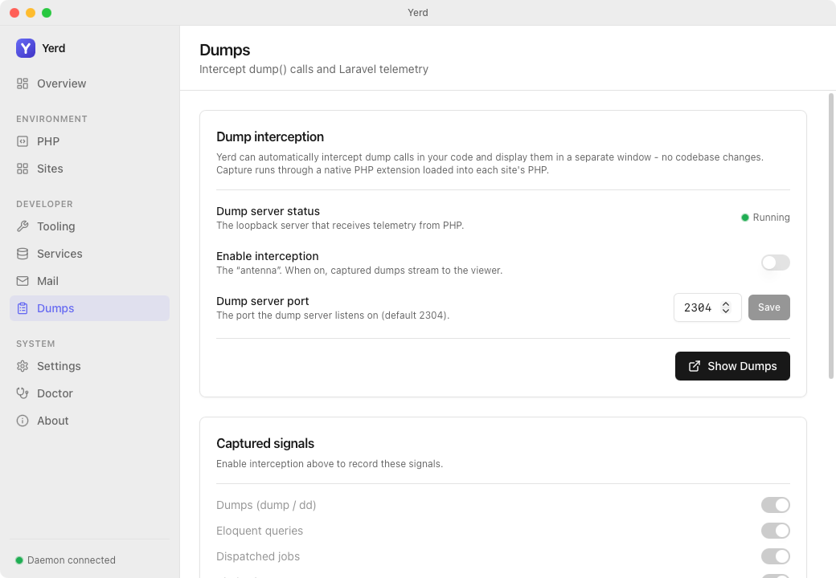Toggle the Dumps (dump / dd) switch

click(775, 505)
